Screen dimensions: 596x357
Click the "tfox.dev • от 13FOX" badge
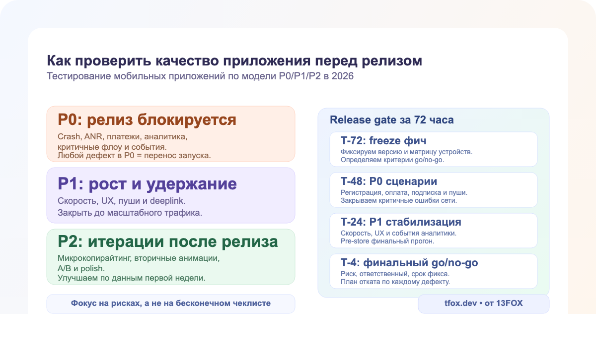click(483, 303)
